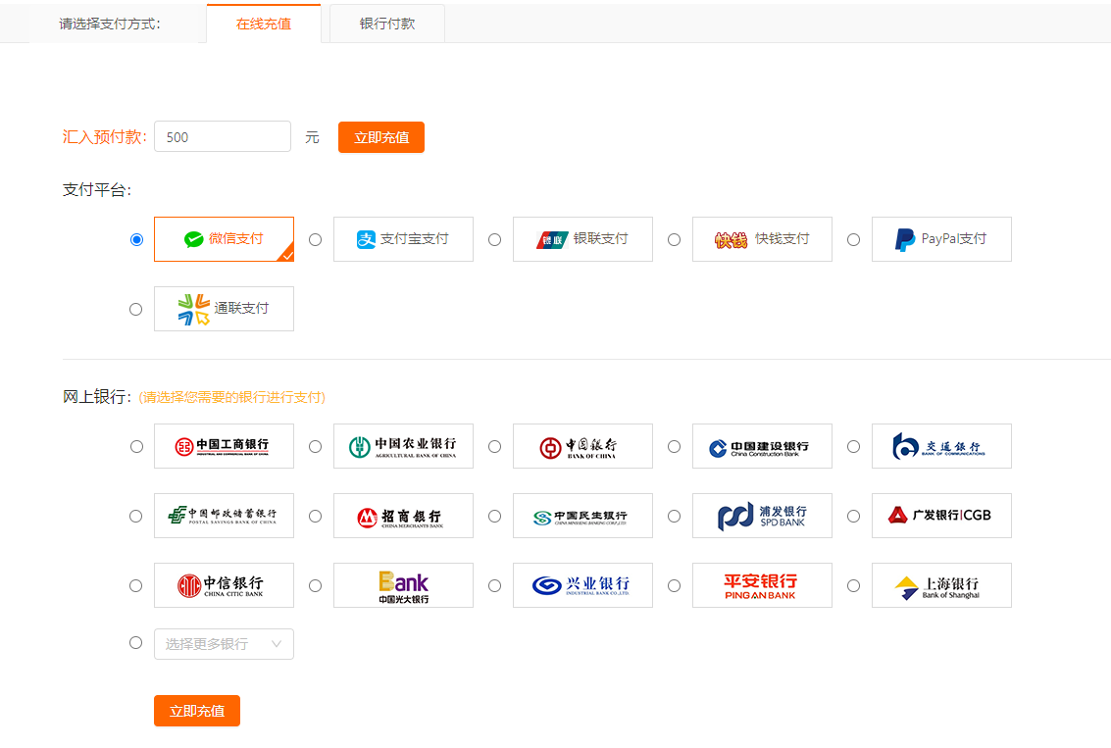
Task: Select radio button beside 选择更多银行 dropdown
Action: coord(136,642)
